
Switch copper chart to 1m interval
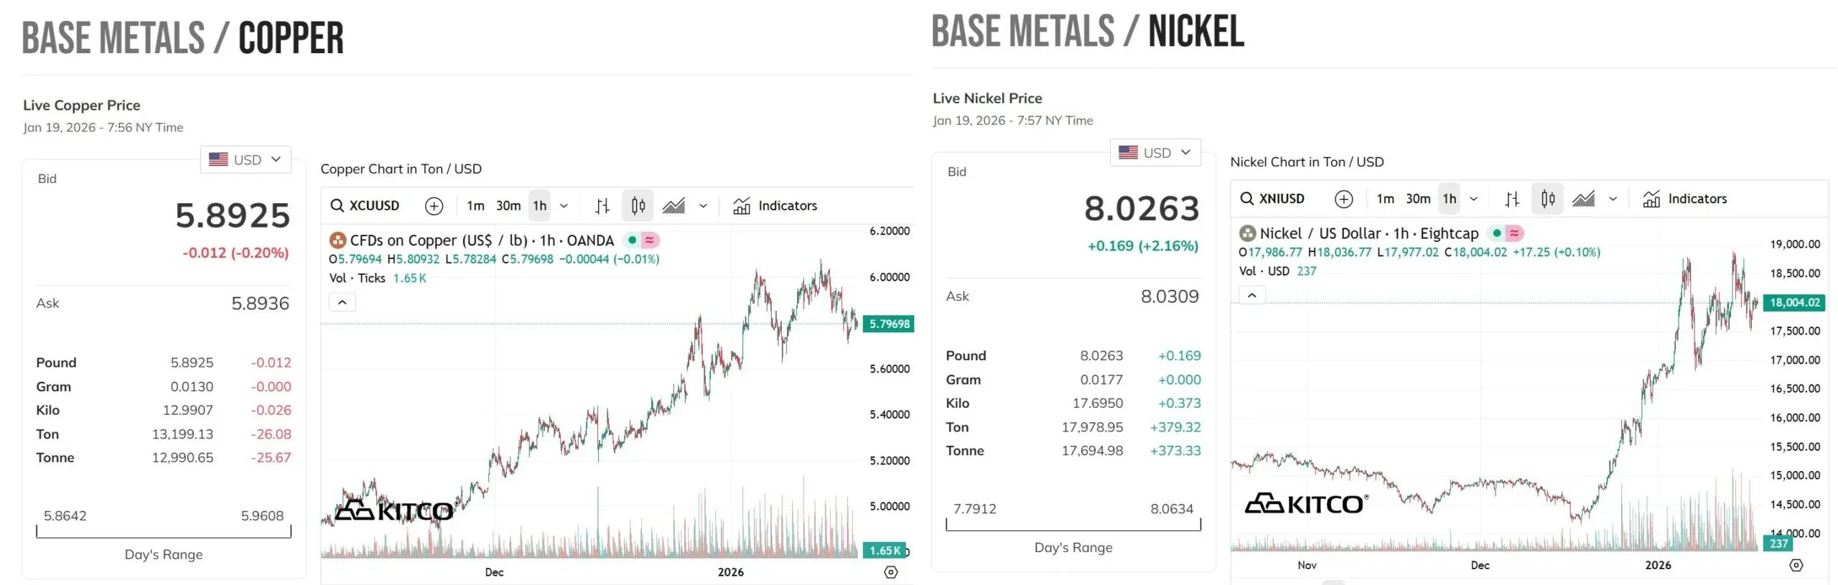click(475, 206)
